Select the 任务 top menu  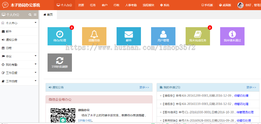93,5
